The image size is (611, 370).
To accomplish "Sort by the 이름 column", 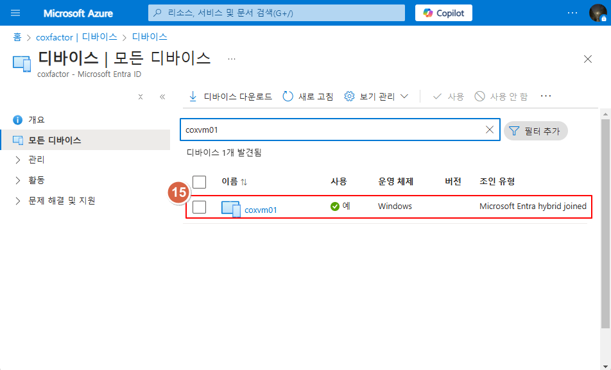I will point(234,181).
